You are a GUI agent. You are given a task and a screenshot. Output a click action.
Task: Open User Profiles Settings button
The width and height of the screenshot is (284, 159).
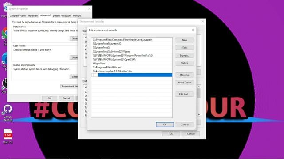(74, 57)
